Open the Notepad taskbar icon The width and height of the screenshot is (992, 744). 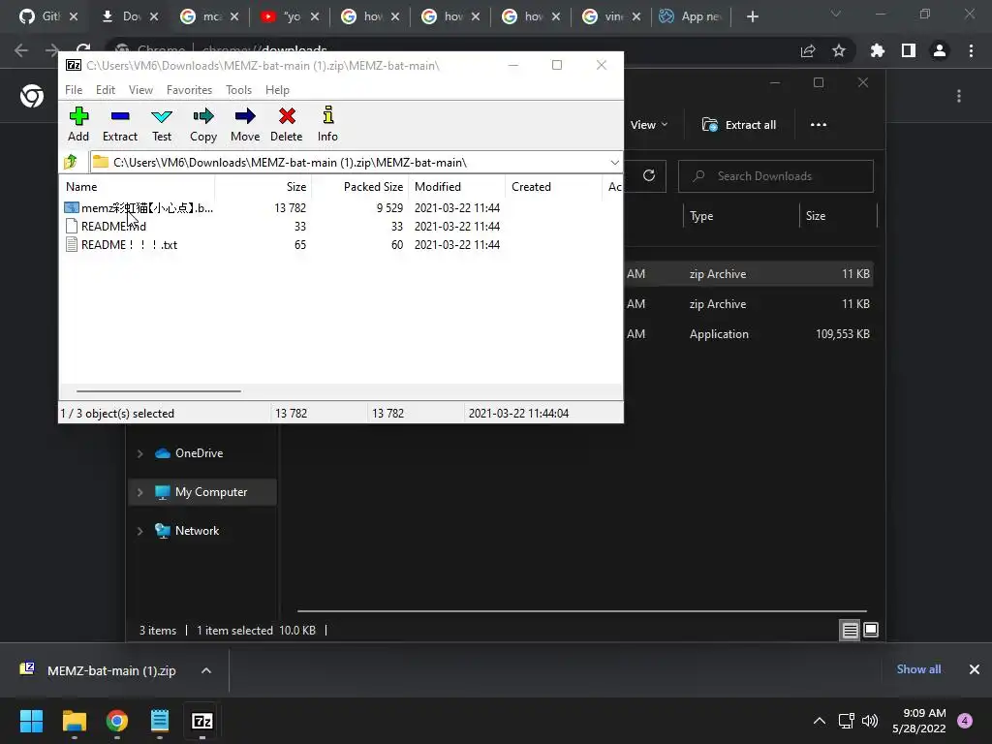pyautogui.click(x=160, y=721)
